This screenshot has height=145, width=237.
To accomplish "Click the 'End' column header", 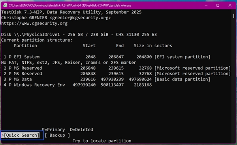I will (x=120, y=46).
